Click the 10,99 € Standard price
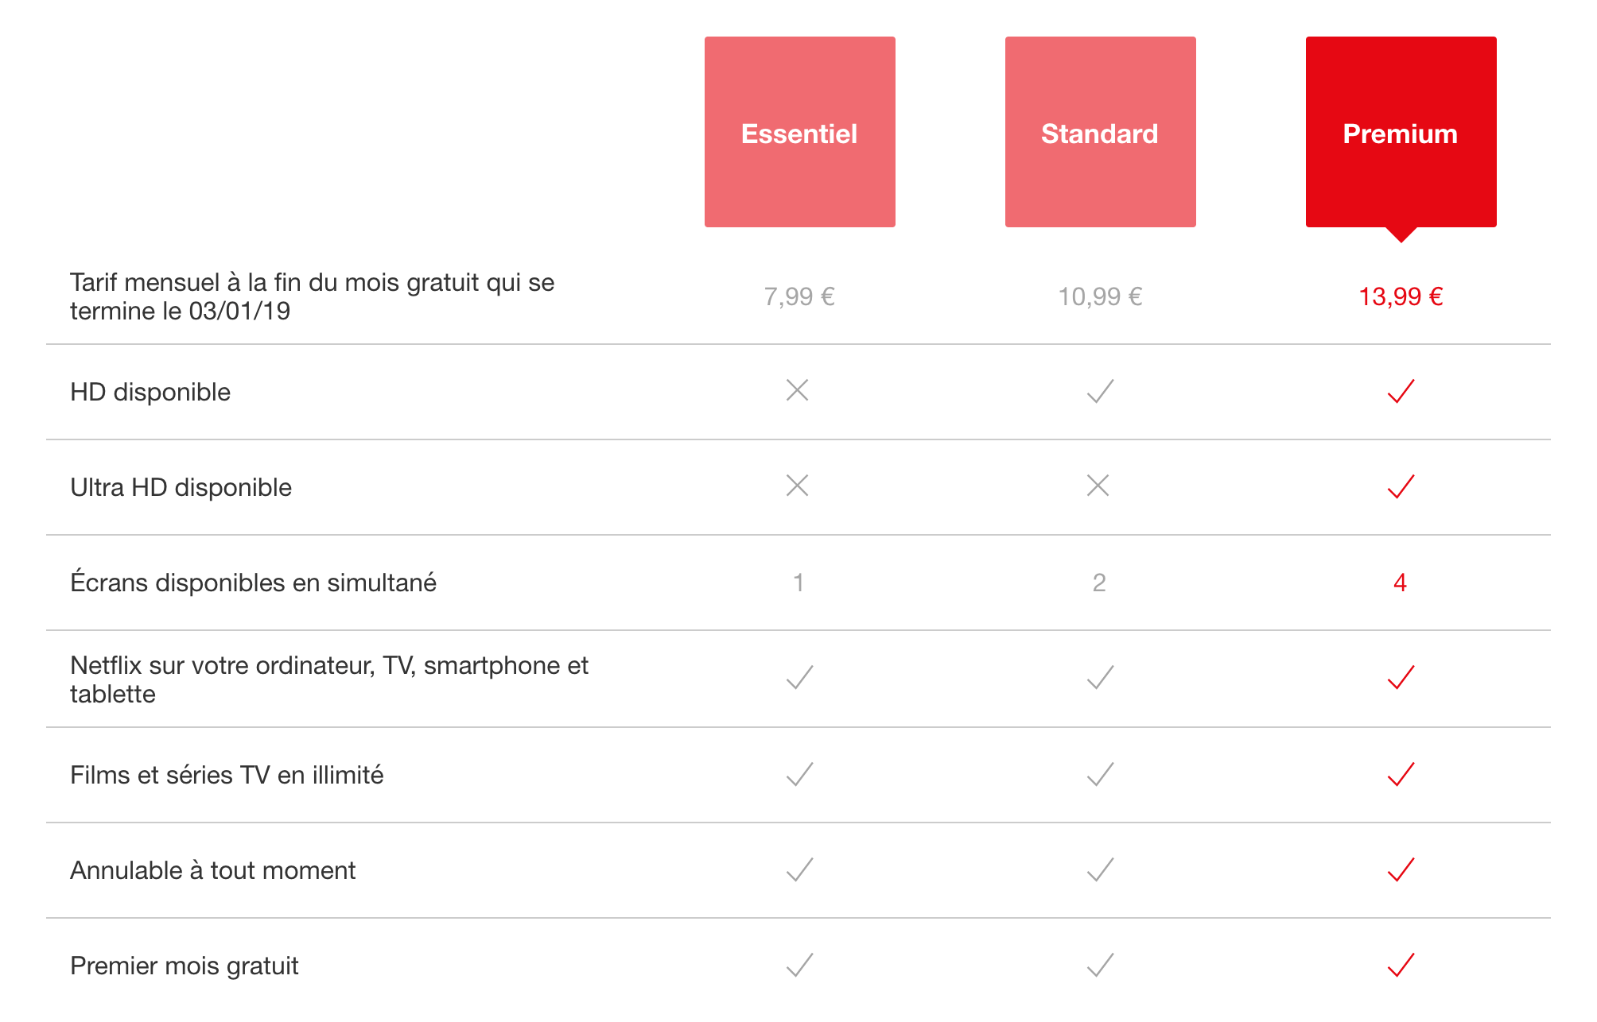The width and height of the screenshot is (1597, 1022). [x=1100, y=296]
